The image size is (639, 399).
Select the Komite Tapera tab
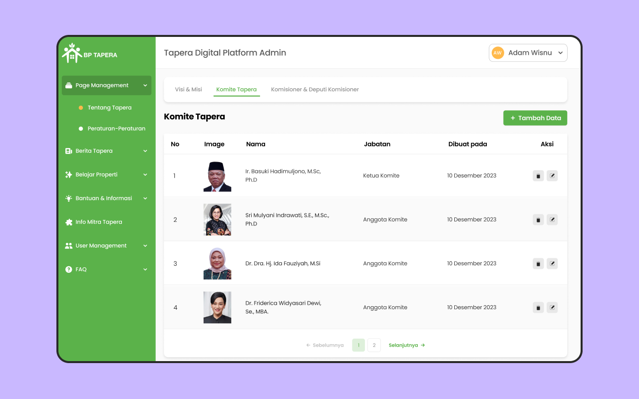pyautogui.click(x=236, y=90)
